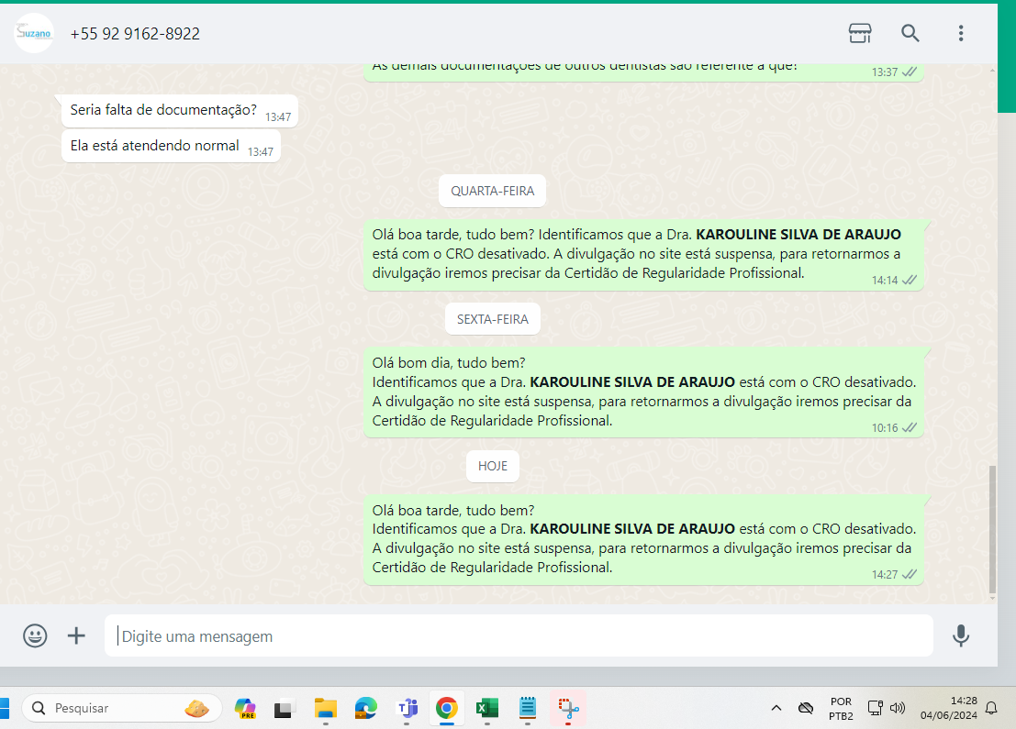
Task: Open the business catalog storefront icon
Action: (860, 34)
